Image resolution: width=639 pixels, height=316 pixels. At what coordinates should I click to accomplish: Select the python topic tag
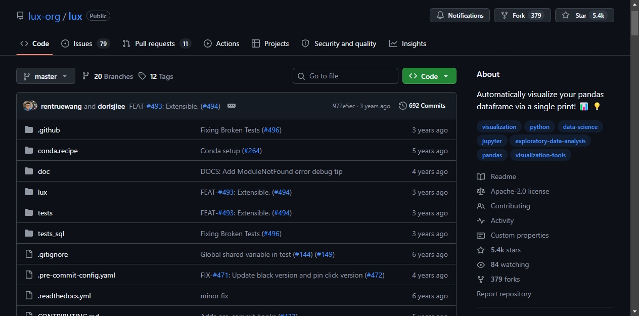tap(539, 127)
